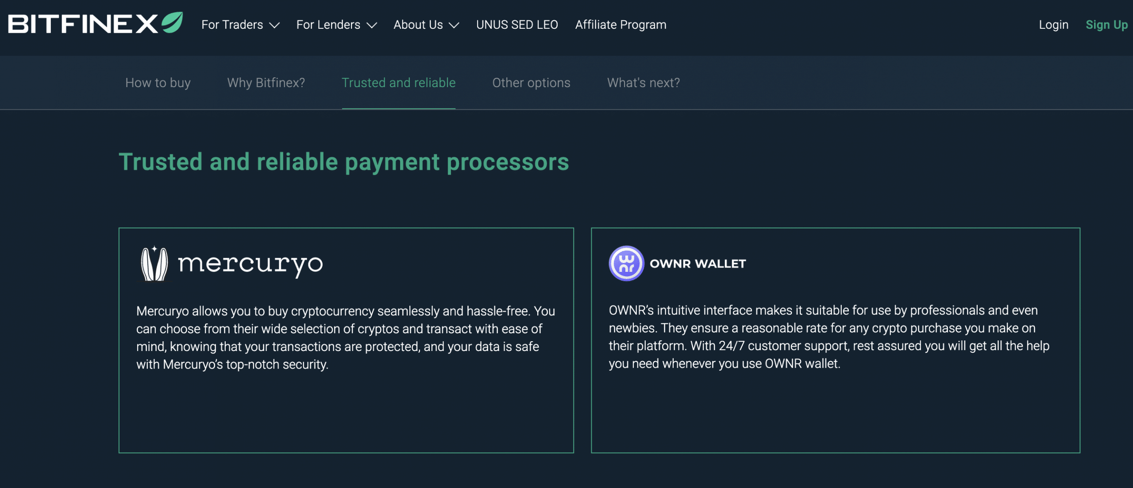Screen dimensions: 1133x488
Task: Click the OWNR description paragraph
Action: click(829, 337)
